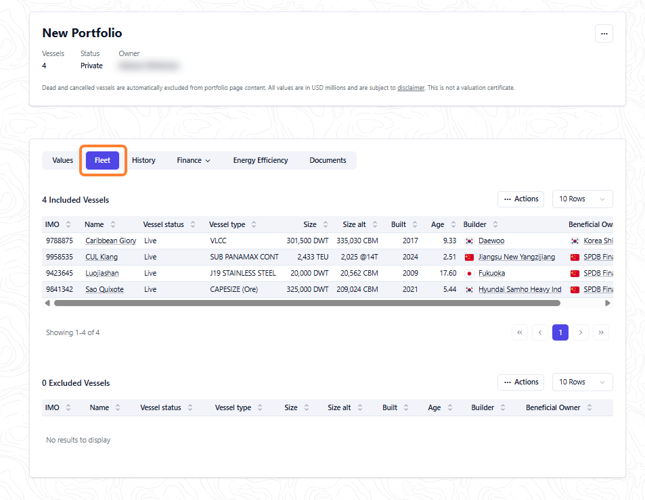Open the 10 Rows dropdown for excluded vessels

point(583,382)
